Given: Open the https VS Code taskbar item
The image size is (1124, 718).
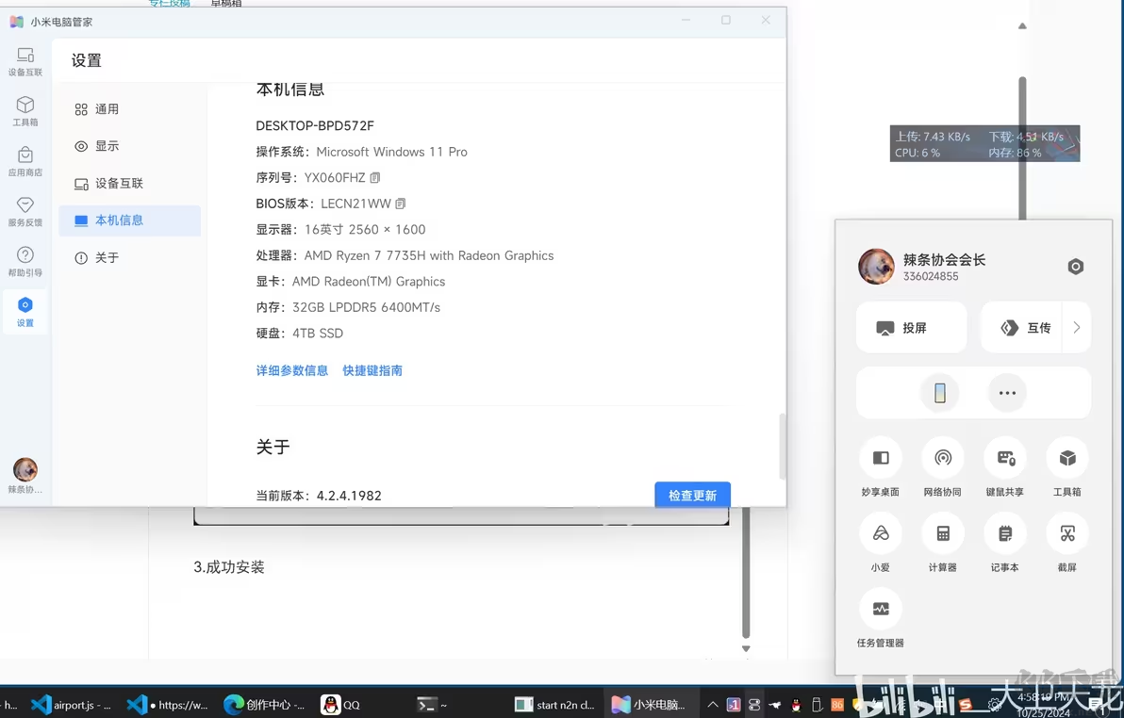Looking at the screenshot, I should 168,705.
